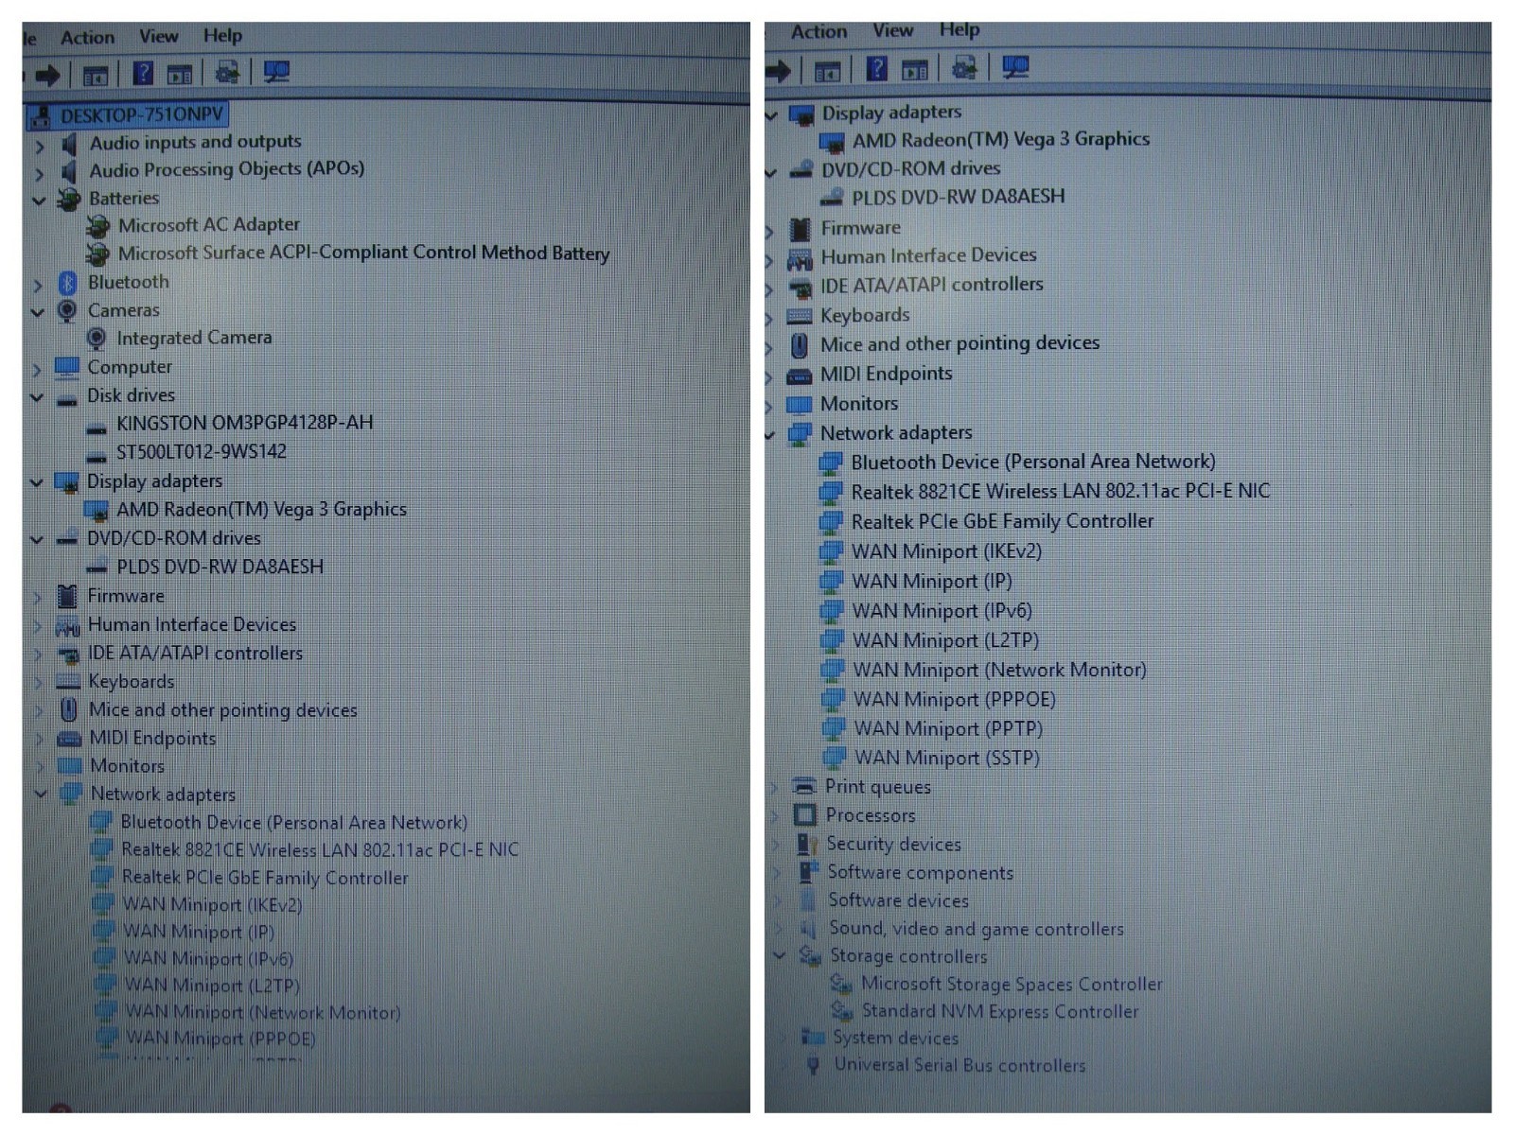Select MIDI Endpoints in the right window
The width and height of the screenshot is (1514, 1135).
(886, 375)
